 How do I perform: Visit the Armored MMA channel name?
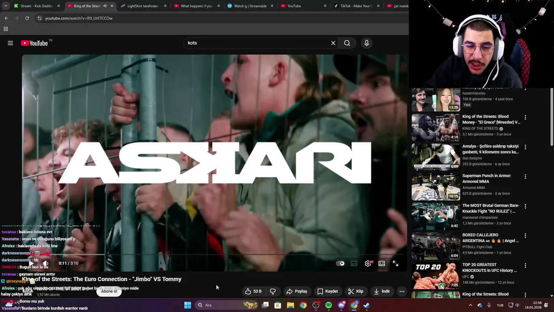(x=473, y=188)
